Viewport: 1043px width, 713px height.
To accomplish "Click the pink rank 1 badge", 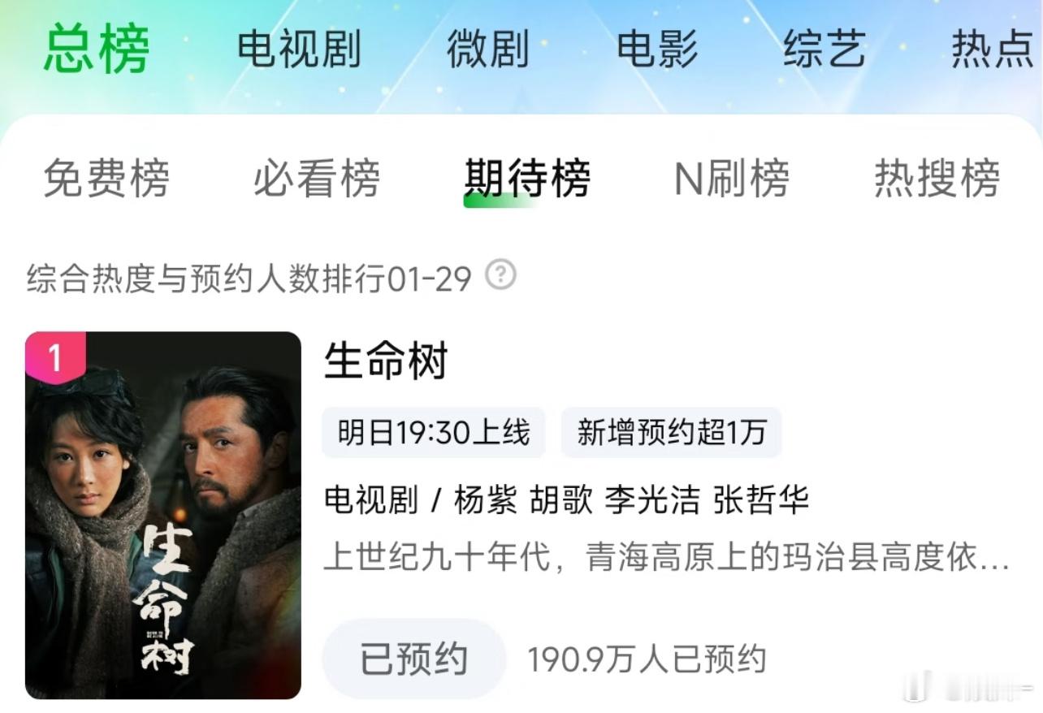I will 55,355.
